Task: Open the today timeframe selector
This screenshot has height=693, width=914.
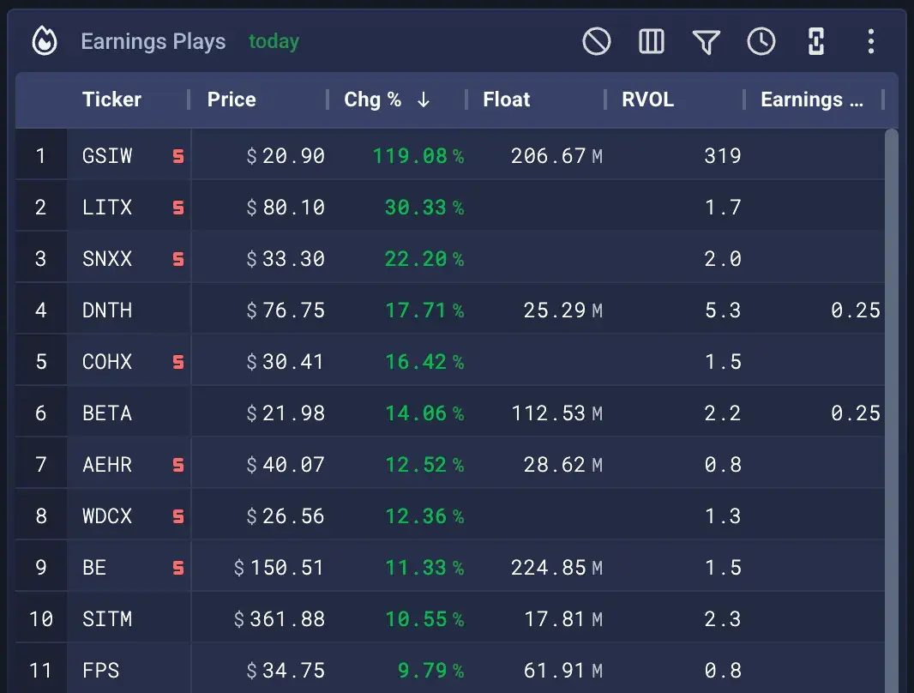Action: coord(274,40)
